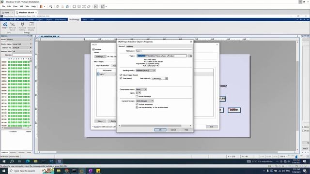Open the VMware Tabs menu
The width and height of the screenshot is (310, 174).
pyautogui.click(x=27, y=6)
